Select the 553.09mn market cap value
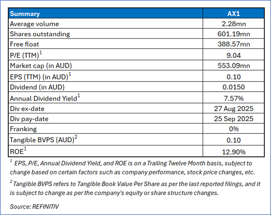The height and width of the screenshot is (215, 271). (233, 66)
